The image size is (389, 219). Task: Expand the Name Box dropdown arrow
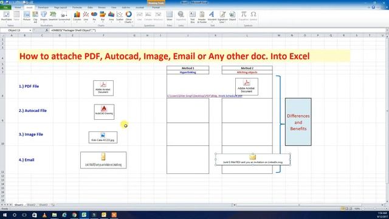[30, 30]
